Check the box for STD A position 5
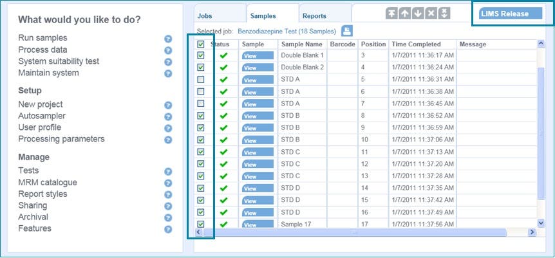Viewport: 555px width, 258px height. [201, 79]
